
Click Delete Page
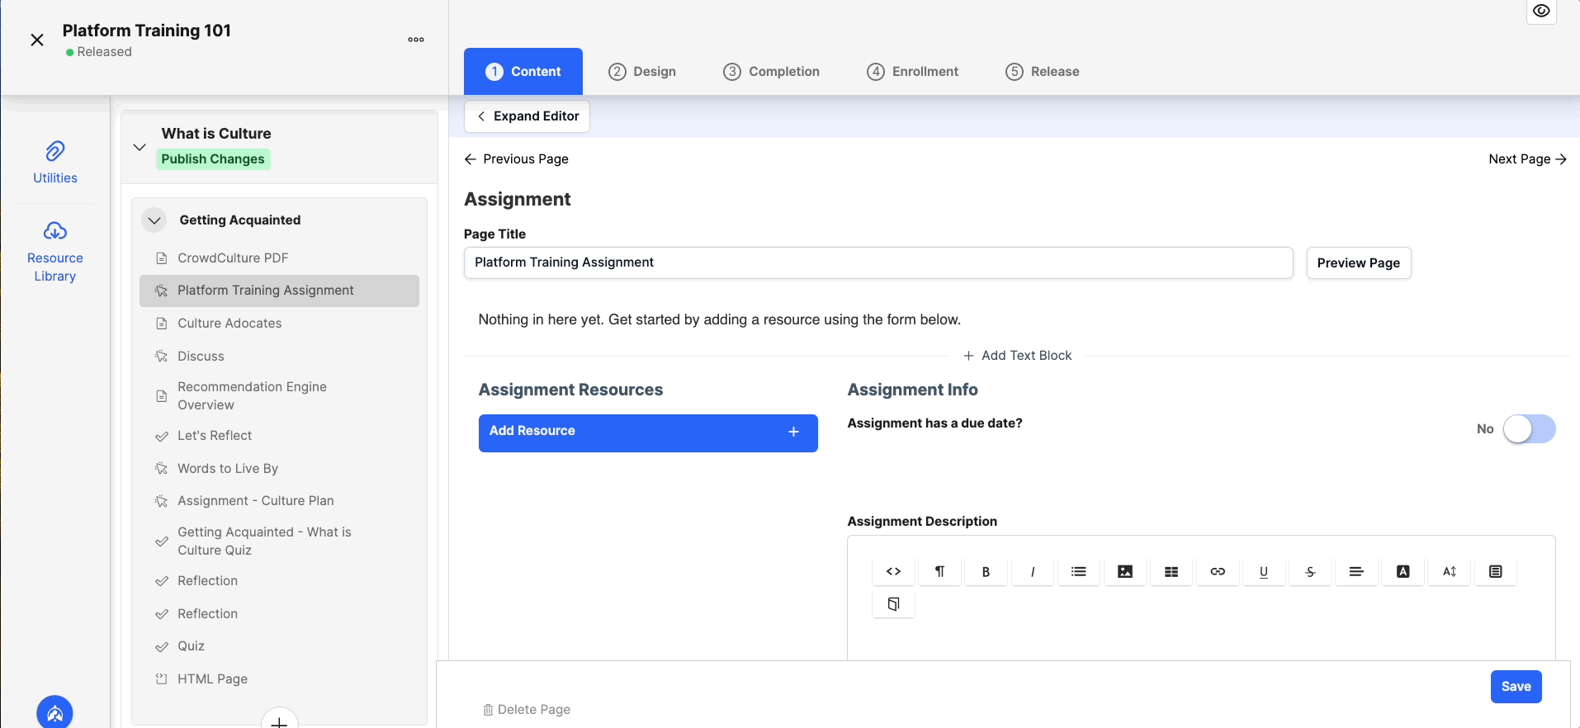527,710
